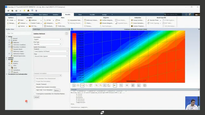Viewport: 205px width, 115px height.
Task: Open the Residuals plot tool
Action: [49, 26]
